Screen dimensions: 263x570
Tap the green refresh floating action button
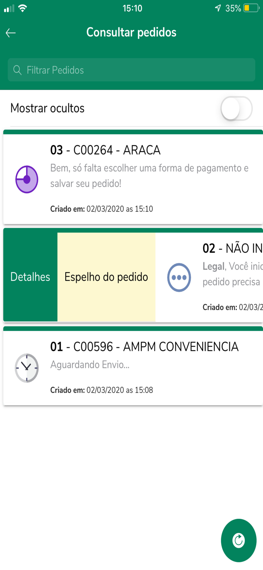click(x=239, y=540)
